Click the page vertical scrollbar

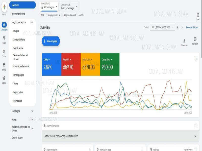point(201,29)
